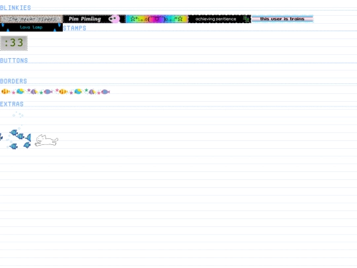This screenshot has height=268, width=357.
Task: Click the "lava lamp" blinkie
Action: click(32, 27)
